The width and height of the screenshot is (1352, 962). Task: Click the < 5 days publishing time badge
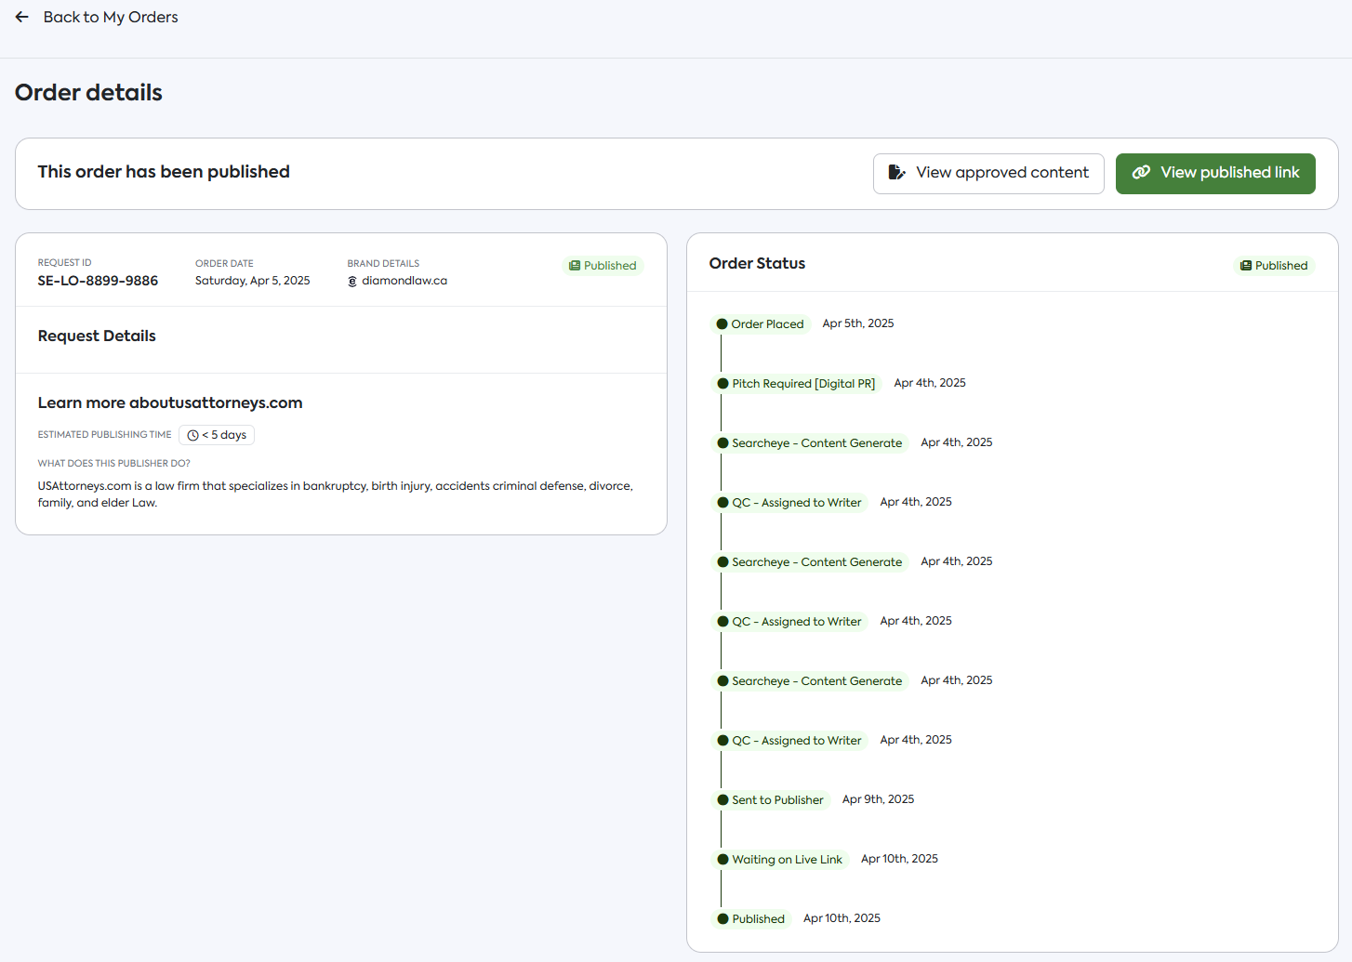217,435
